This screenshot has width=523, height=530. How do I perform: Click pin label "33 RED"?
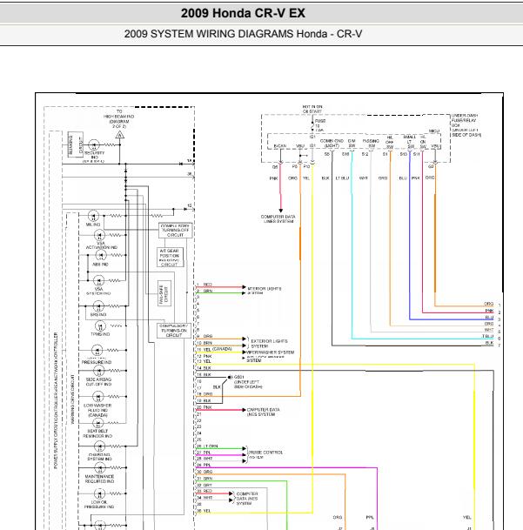(x=205, y=491)
